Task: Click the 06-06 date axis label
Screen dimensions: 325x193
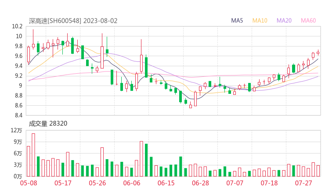Action: [132, 183]
